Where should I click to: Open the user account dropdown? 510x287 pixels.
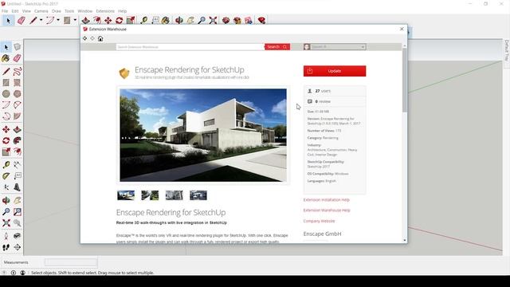tap(335, 47)
